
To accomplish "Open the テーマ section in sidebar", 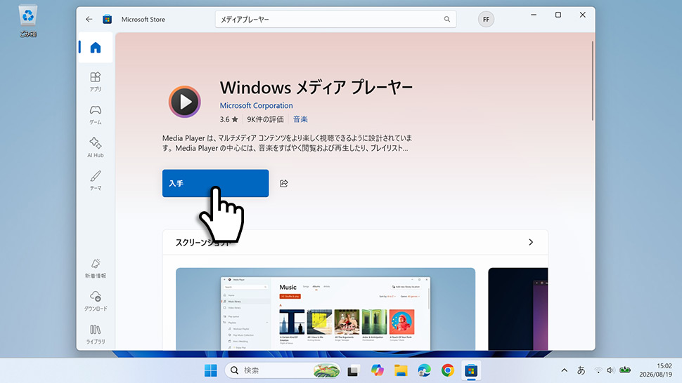I will [x=95, y=180].
